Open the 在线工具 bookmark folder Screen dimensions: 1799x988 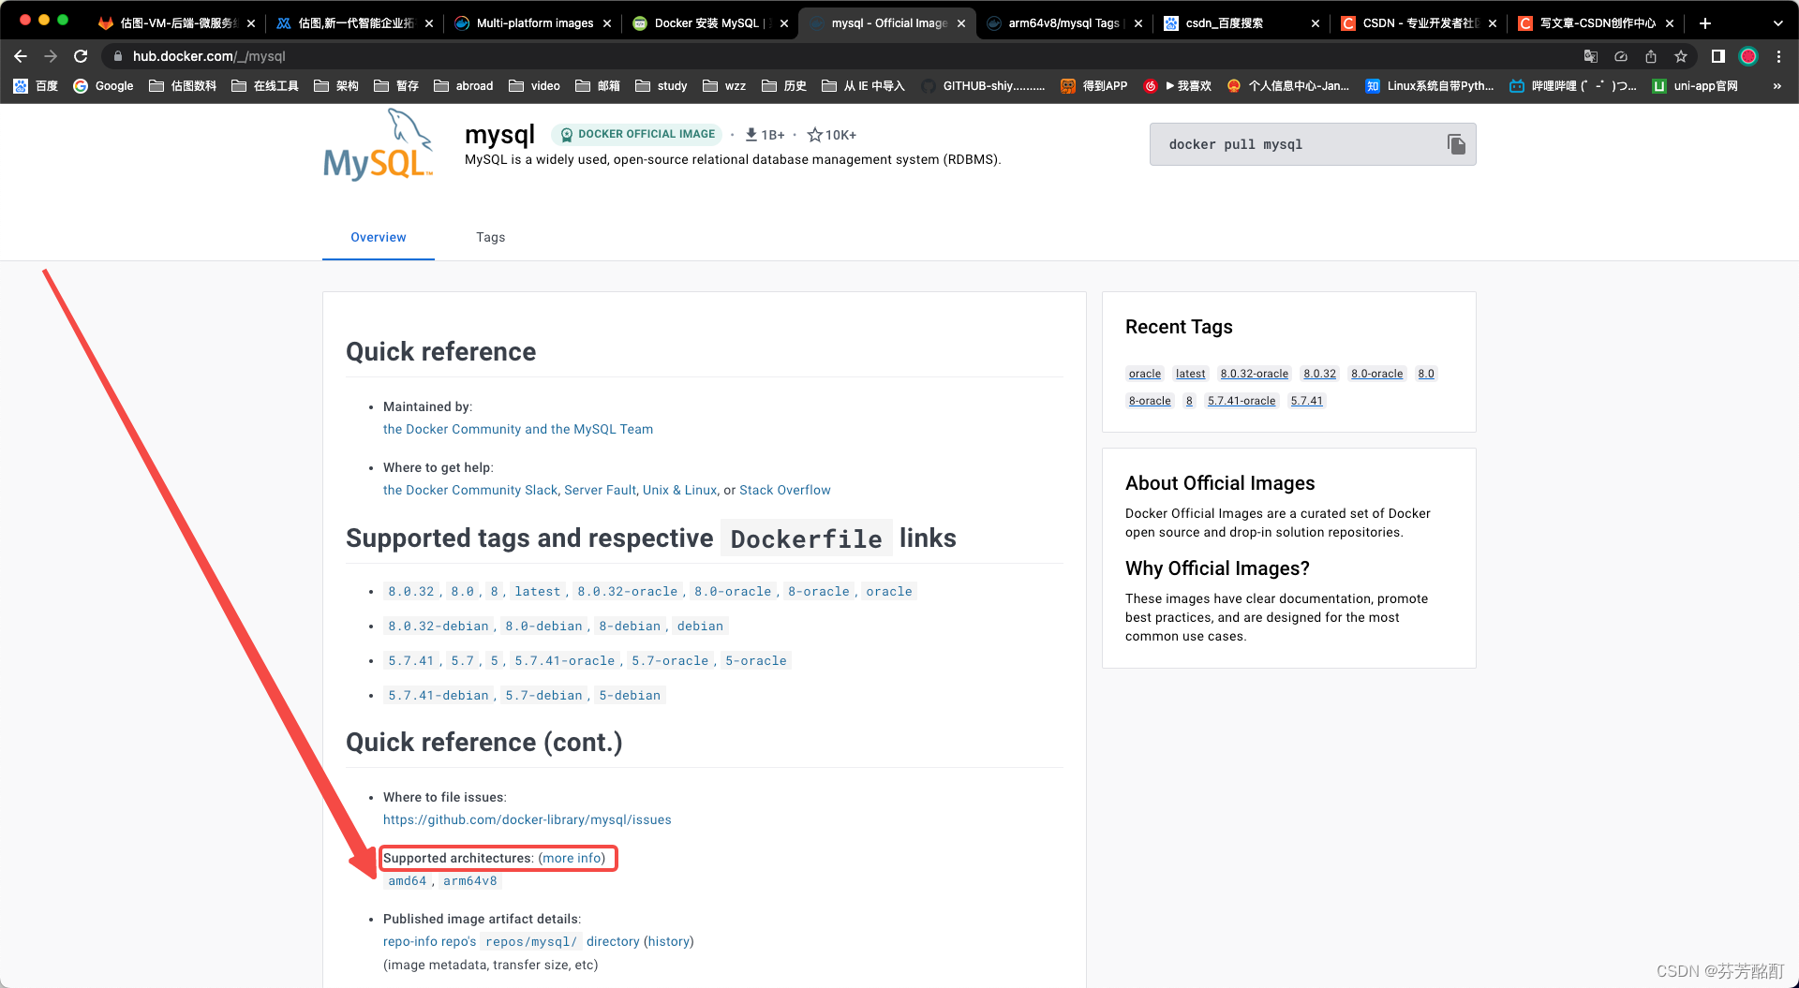265,86
